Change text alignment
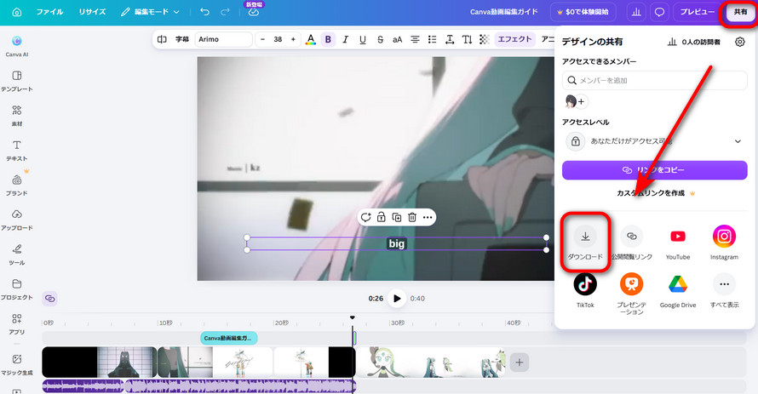The width and height of the screenshot is (758, 394). click(415, 39)
